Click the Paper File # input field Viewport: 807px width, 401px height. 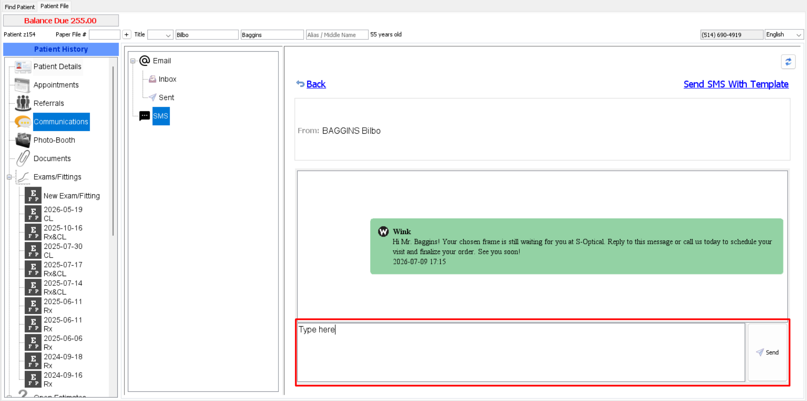click(104, 35)
